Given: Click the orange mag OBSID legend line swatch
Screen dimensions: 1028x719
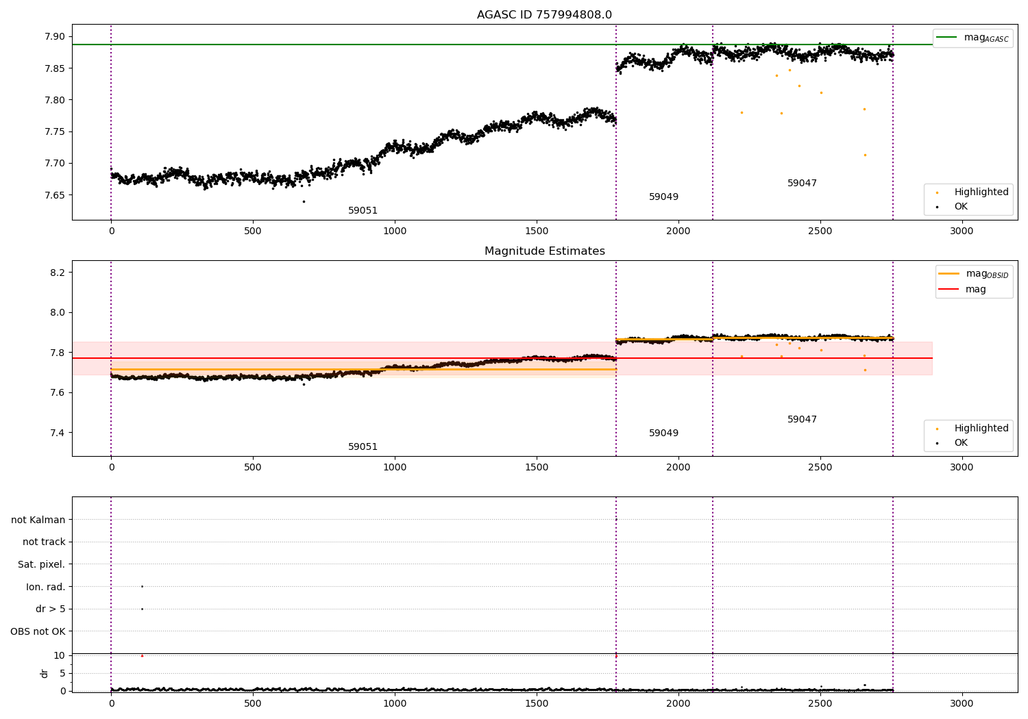Looking at the screenshot, I should pos(949,274).
